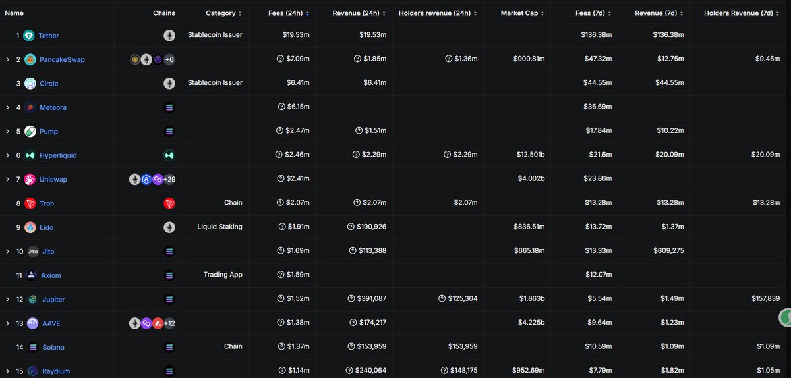Image resolution: width=791 pixels, height=378 pixels.
Task: Click the Liquid Staking category in Lido row
Action: tap(220, 227)
